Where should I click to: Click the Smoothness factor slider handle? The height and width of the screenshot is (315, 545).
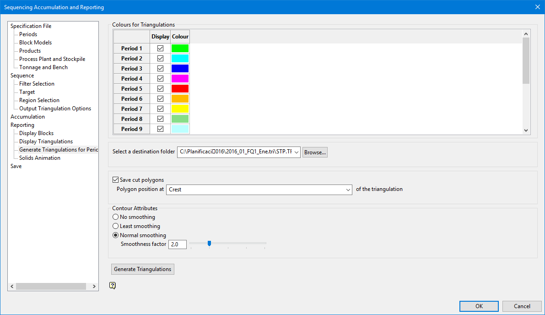[209, 244]
